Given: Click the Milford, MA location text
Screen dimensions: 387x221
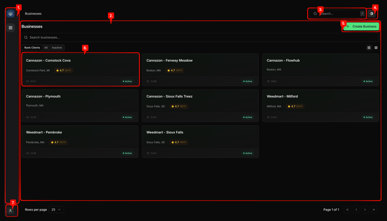Looking at the screenshot, I should [x=274, y=106].
